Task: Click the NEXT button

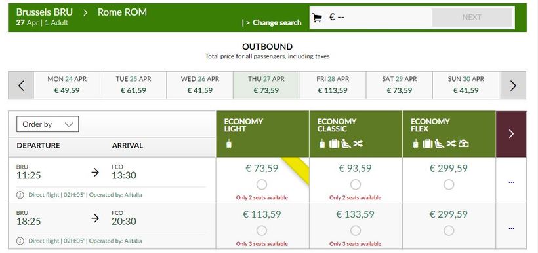Action: (x=472, y=18)
